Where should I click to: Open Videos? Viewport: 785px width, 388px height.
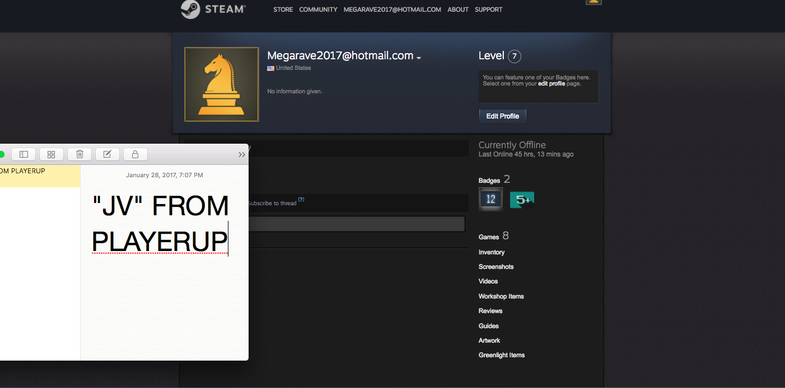pos(488,281)
